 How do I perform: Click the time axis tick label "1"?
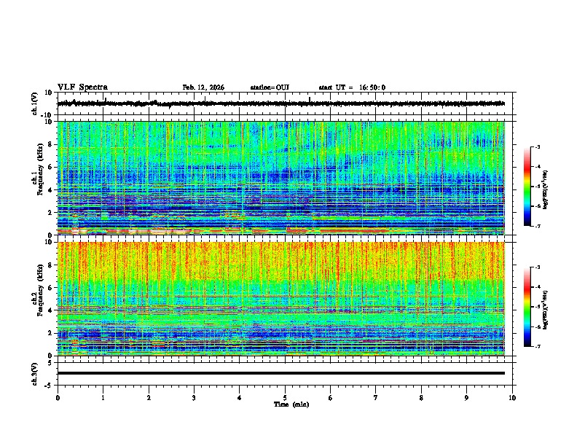pyautogui.click(x=103, y=398)
